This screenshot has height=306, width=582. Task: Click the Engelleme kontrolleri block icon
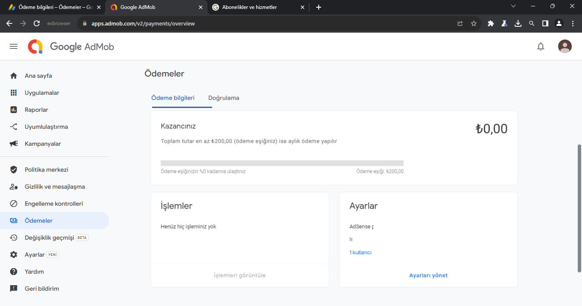tap(14, 204)
